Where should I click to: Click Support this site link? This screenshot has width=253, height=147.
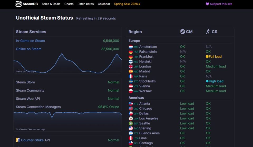(x=221, y=4)
